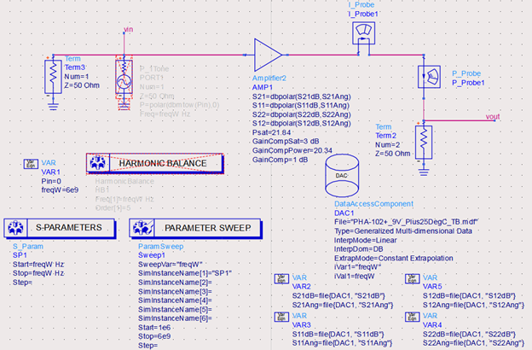Image resolution: width=532 pixels, height=350 pixels.
Task: Click the Sweep1 instance name label
Action: [152, 255]
